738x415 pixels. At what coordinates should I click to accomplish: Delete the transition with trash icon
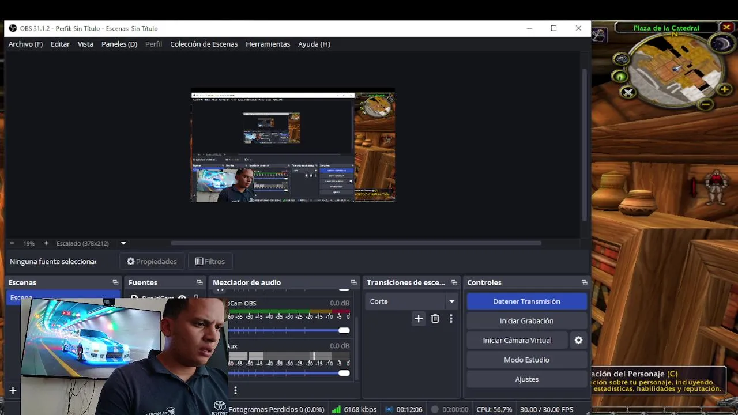[x=435, y=318]
